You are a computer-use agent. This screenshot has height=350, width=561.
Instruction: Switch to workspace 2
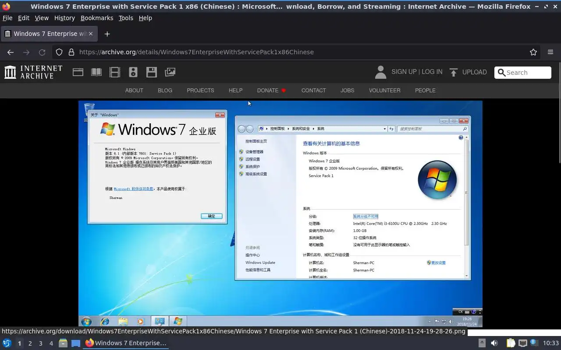coord(30,343)
